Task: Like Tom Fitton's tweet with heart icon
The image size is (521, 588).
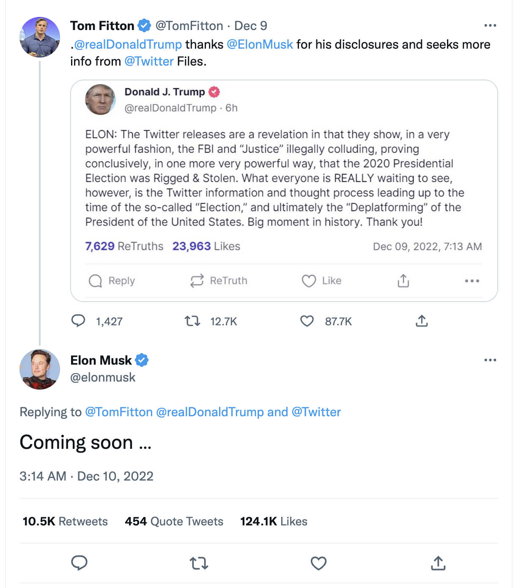Action: tap(307, 321)
